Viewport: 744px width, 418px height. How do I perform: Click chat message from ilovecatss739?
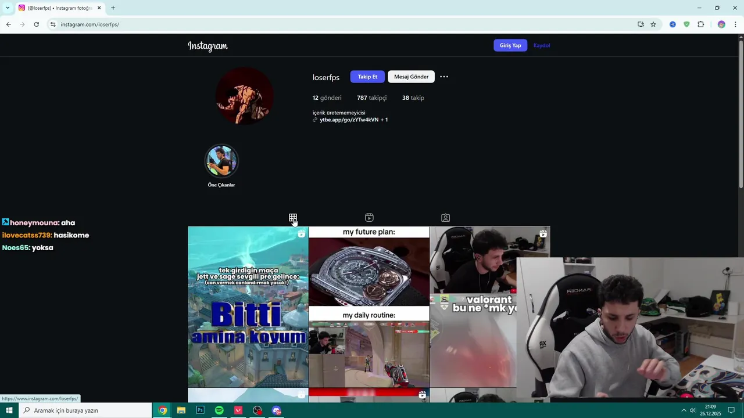click(x=45, y=235)
